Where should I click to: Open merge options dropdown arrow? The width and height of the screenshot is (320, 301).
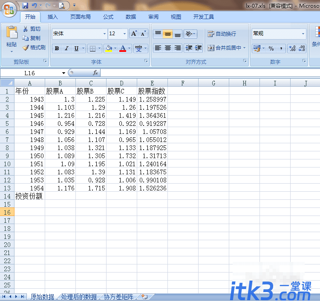(245, 48)
